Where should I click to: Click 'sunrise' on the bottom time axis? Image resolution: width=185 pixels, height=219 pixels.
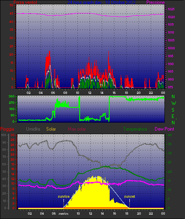(x=64, y=214)
